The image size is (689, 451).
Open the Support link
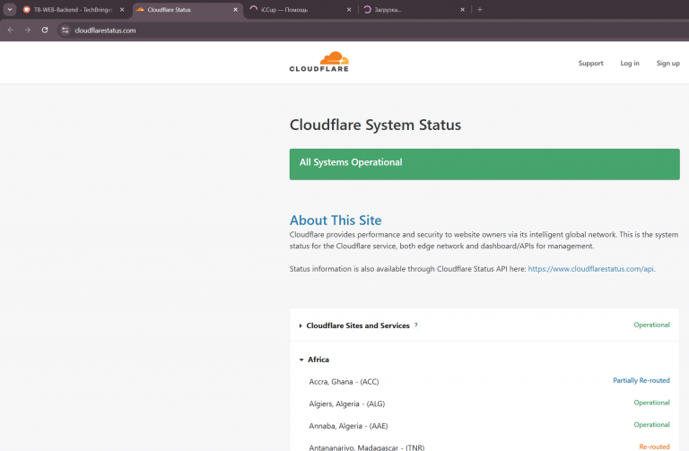[x=590, y=64]
